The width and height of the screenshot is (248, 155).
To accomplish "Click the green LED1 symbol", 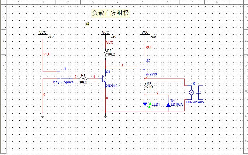I will pos(145,104).
